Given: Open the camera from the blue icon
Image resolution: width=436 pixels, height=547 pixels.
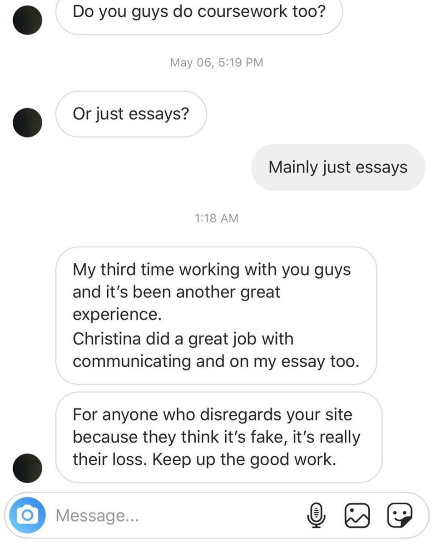Looking at the screenshot, I should click(x=27, y=515).
